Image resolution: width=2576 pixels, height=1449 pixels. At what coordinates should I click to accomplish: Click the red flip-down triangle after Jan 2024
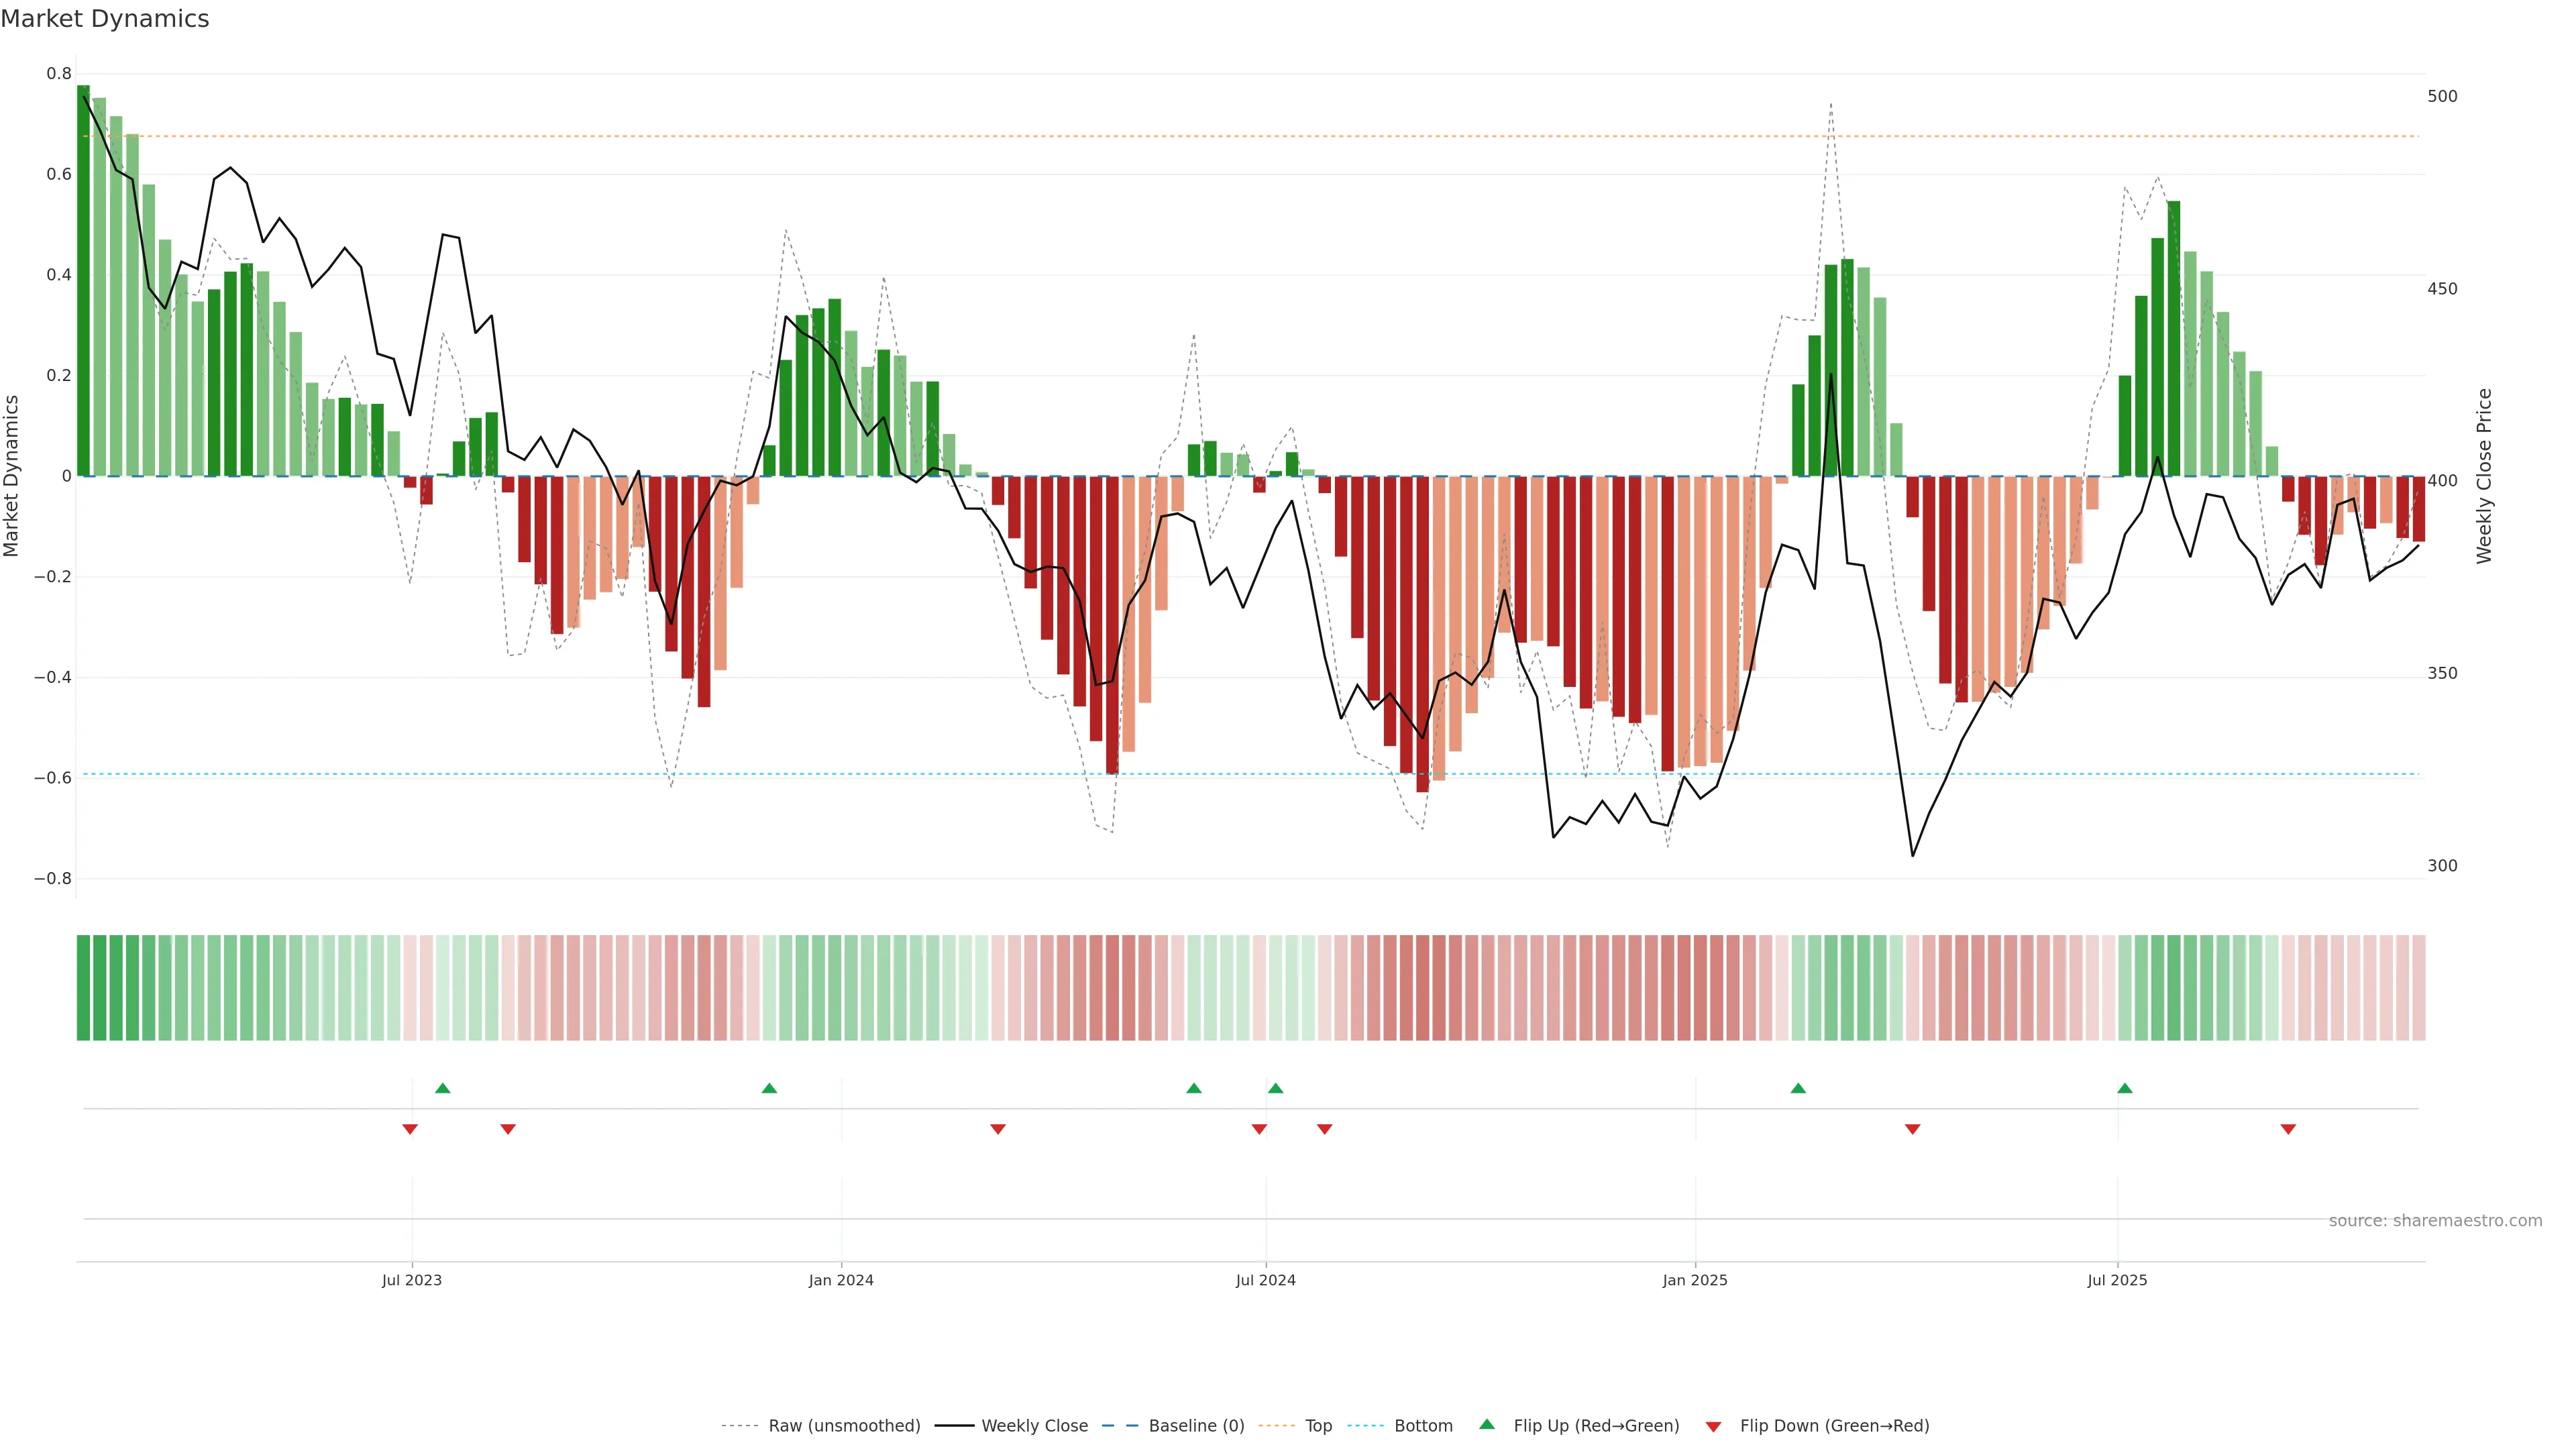point(998,1129)
